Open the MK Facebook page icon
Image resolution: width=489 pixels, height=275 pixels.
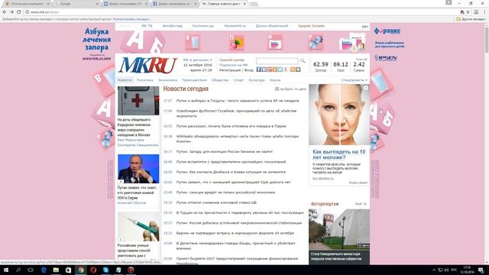pyautogui.click(x=258, y=70)
